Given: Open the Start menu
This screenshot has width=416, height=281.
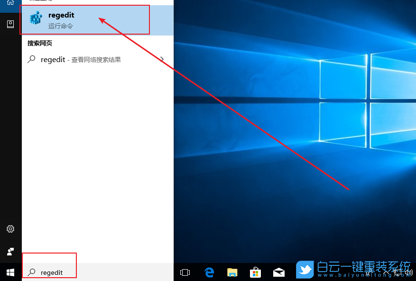Looking at the screenshot, I should (x=10, y=272).
